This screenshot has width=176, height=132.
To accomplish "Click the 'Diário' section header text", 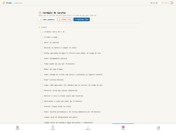I will (44, 27).
